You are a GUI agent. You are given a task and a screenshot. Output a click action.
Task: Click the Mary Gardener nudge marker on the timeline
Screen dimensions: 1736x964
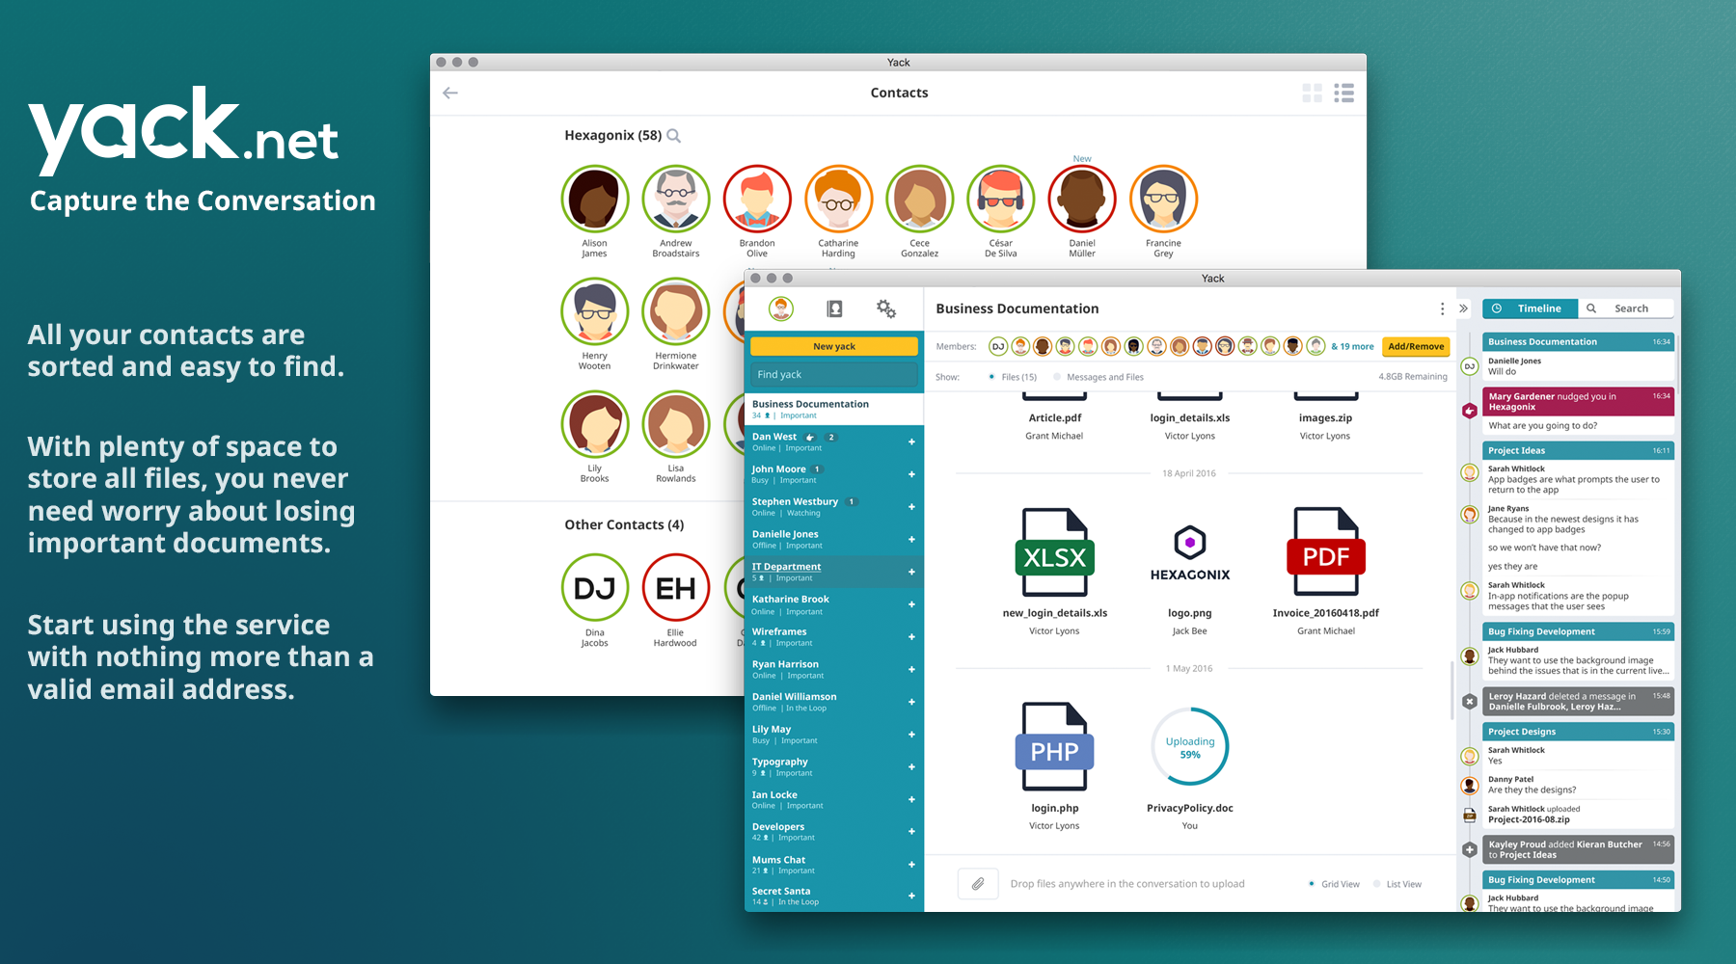click(1469, 411)
